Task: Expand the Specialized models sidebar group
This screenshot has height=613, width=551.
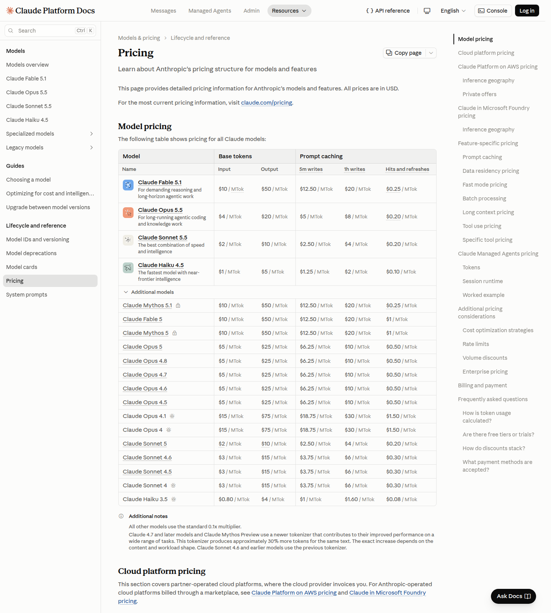Action: [91, 134]
